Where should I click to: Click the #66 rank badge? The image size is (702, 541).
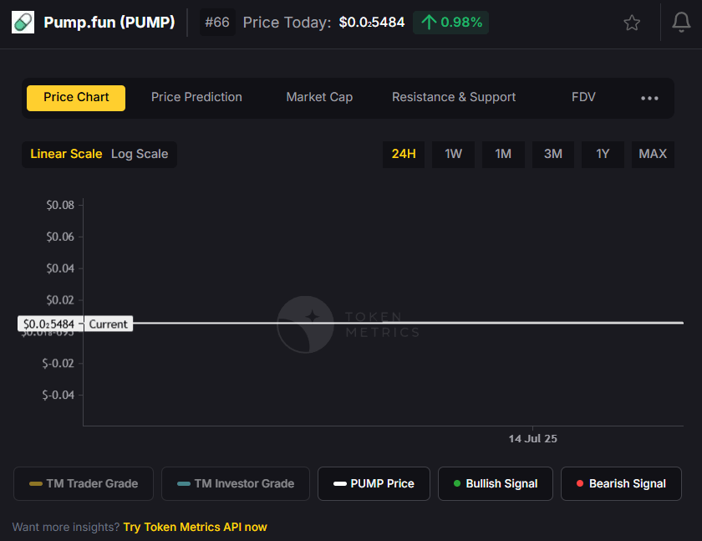click(217, 23)
